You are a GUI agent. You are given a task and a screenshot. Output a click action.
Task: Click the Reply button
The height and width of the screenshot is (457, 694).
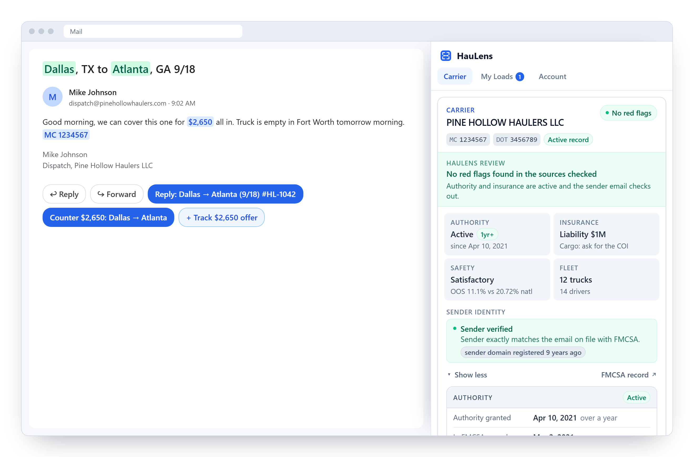click(64, 194)
